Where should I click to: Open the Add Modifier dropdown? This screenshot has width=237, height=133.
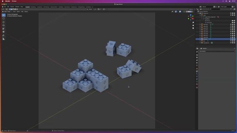tap(217, 51)
